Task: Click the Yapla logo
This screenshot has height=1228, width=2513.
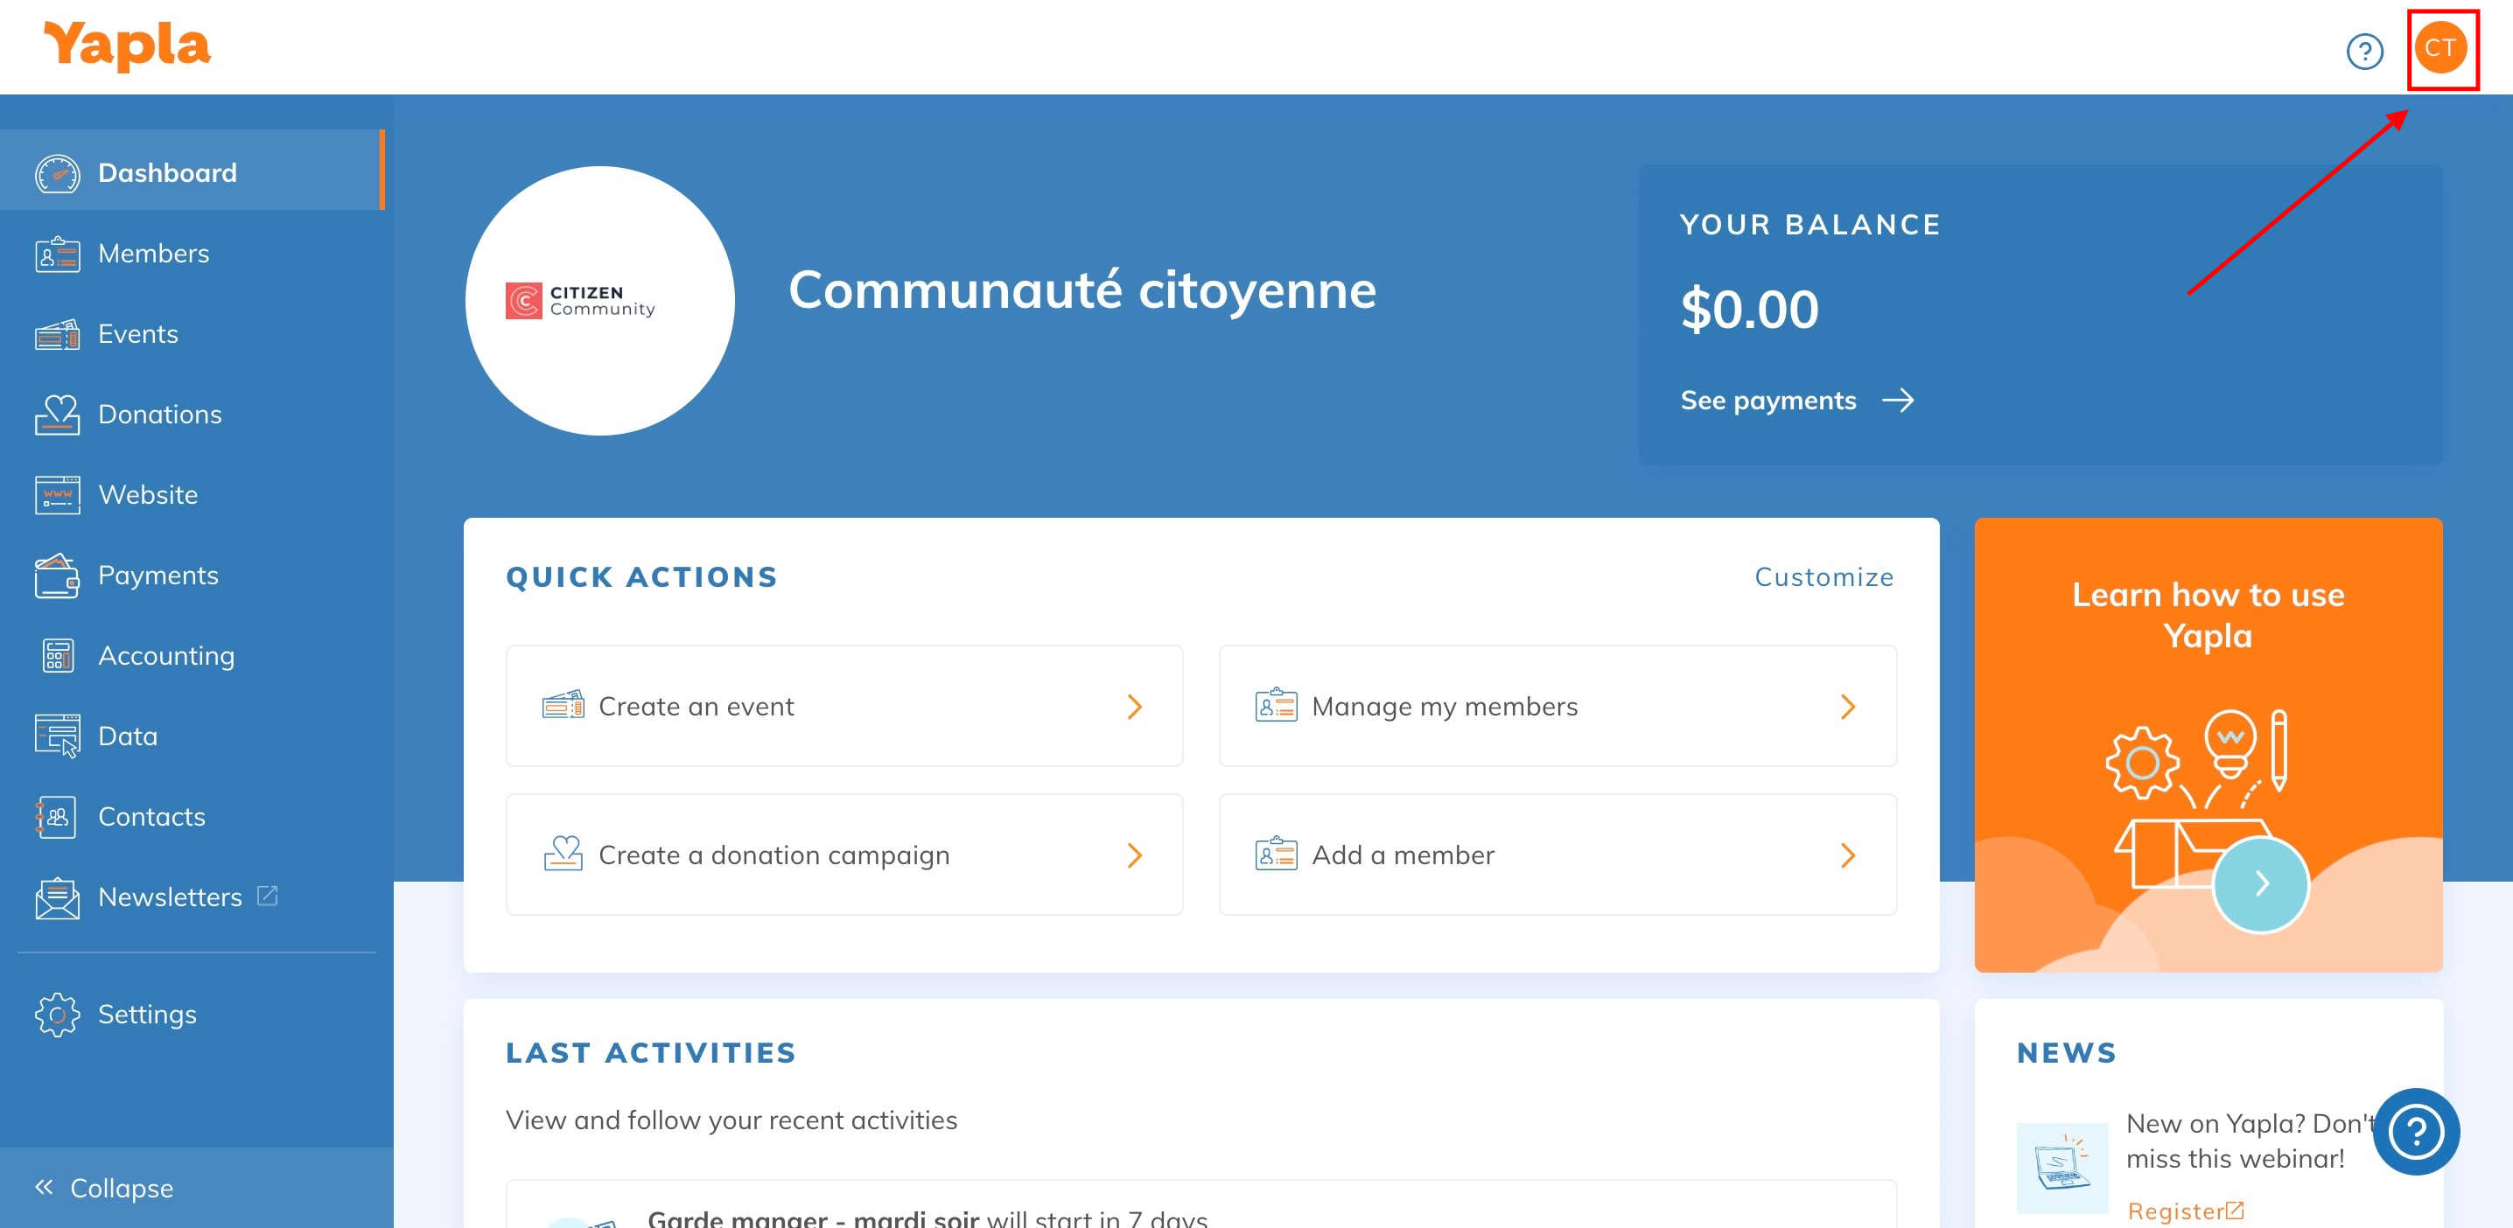Action: click(127, 45)
